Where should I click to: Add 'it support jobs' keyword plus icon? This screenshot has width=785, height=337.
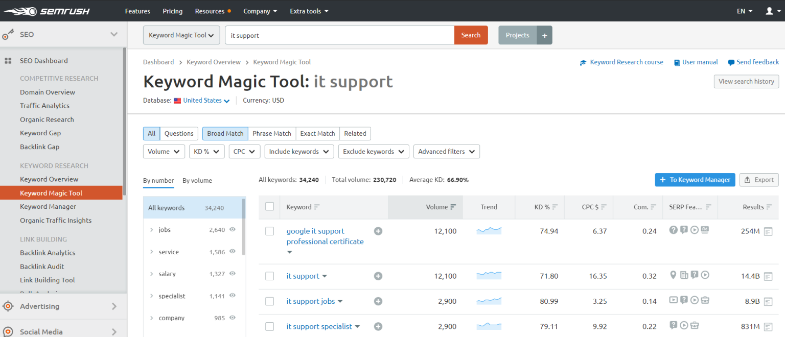(378, 301)
